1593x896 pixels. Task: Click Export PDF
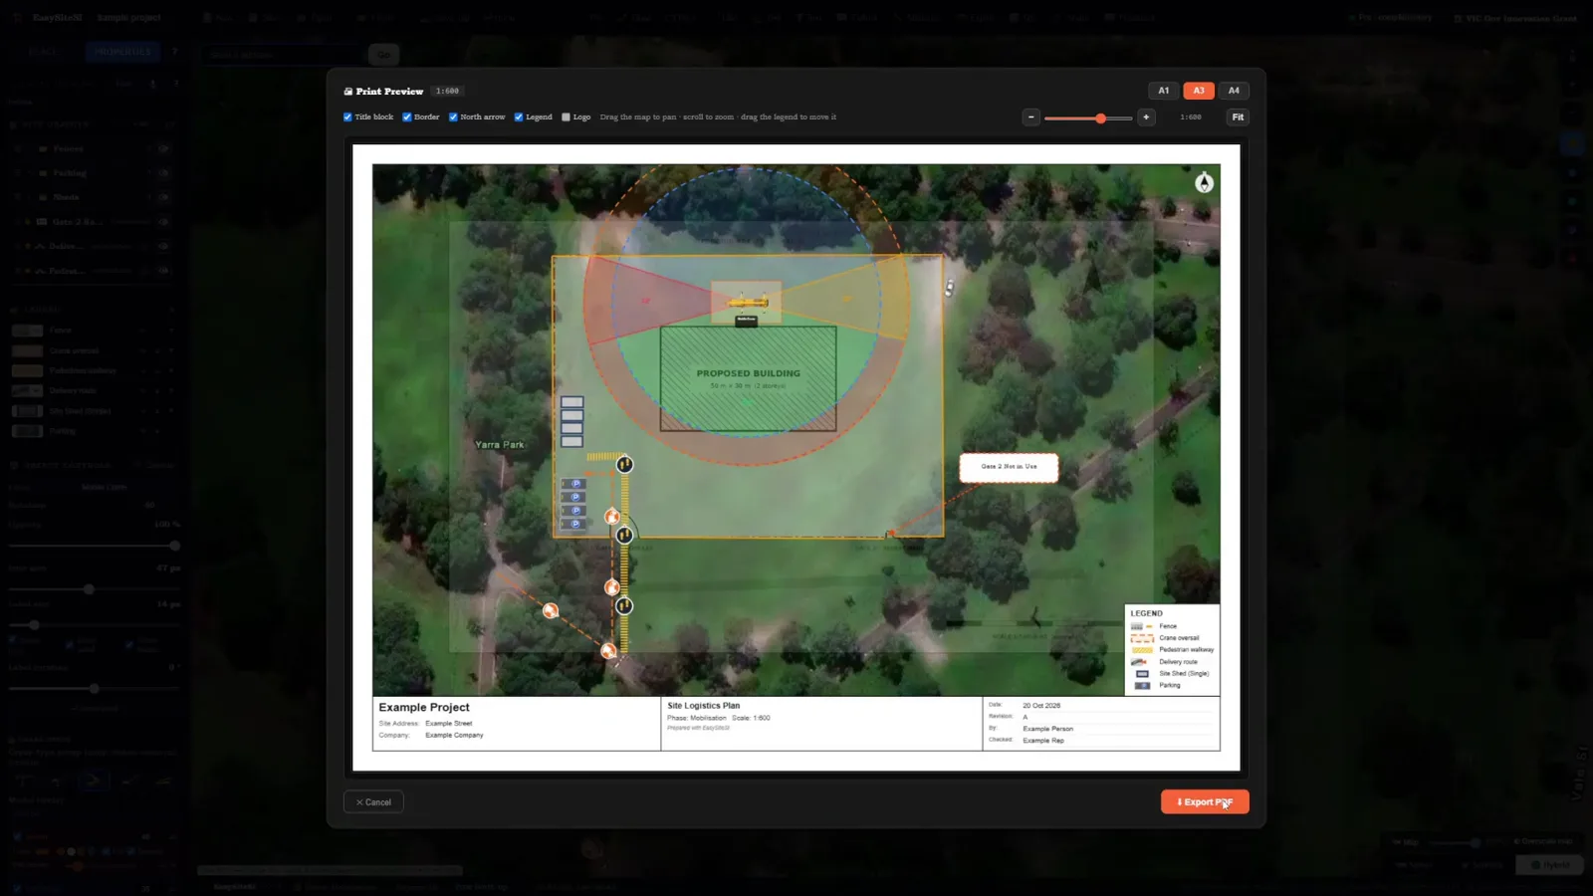coord(1205,802)
